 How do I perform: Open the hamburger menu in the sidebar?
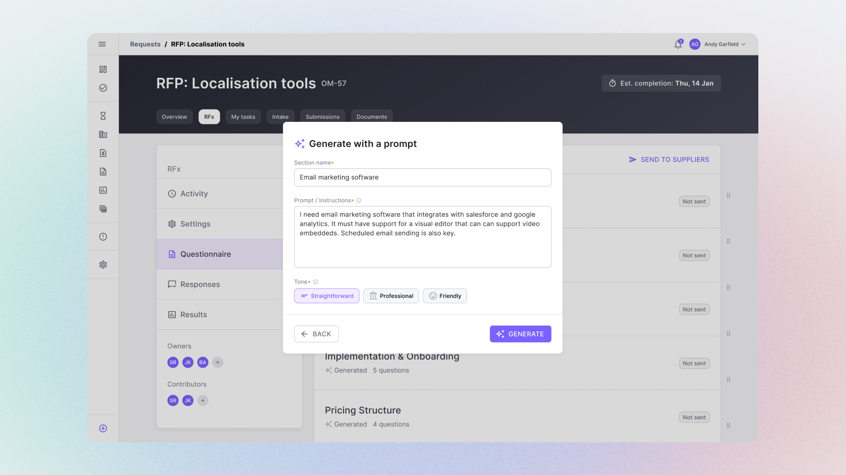coord(102,44)
